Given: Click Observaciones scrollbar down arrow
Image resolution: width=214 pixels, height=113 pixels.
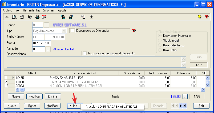Looking at the screenshot, I should click(x=184, y=65).
